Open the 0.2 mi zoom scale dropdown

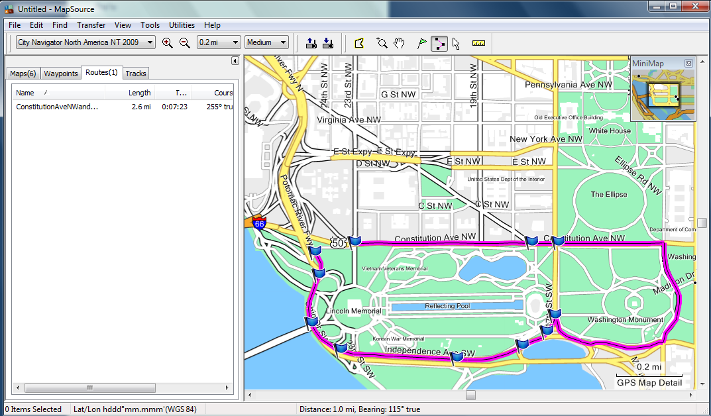click(219, 42)
